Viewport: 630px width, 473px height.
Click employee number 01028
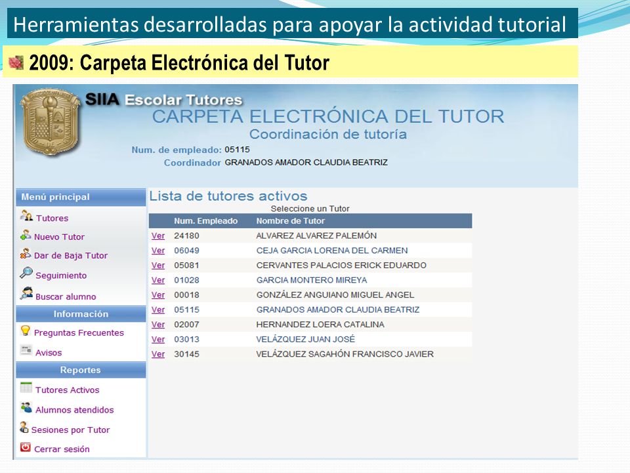tap(186, 281)
